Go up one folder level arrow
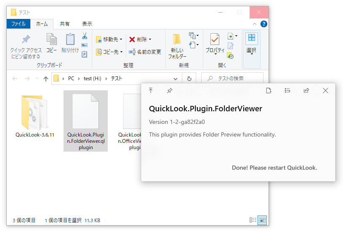This screenshot has width=343, height=231. click(x=46, y=79)
